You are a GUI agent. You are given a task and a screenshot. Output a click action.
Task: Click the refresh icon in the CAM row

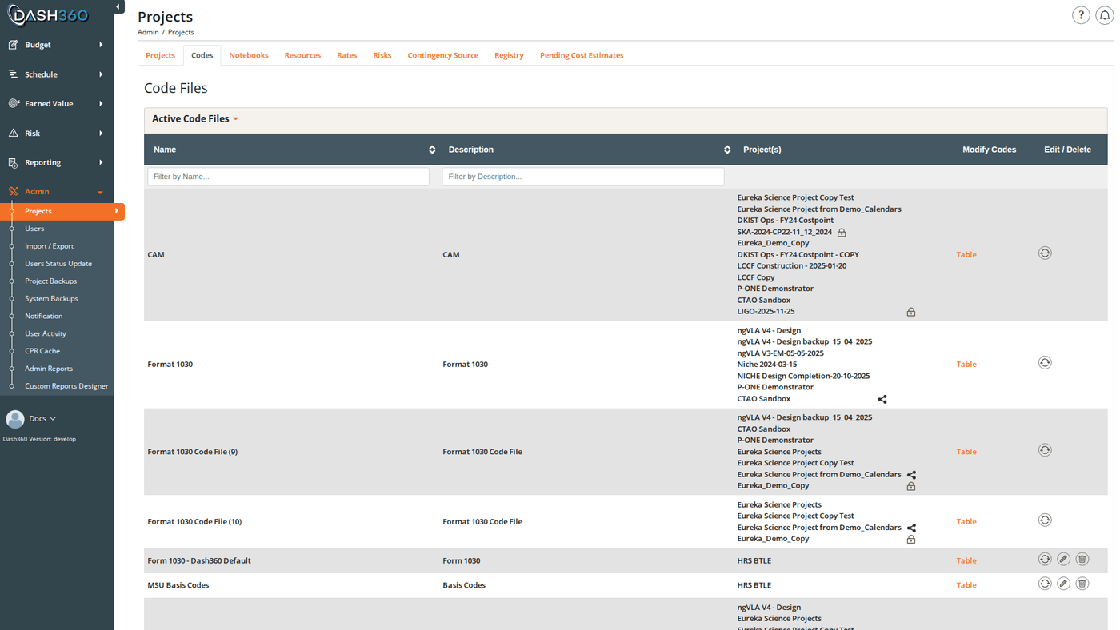tap(1045, 253)
